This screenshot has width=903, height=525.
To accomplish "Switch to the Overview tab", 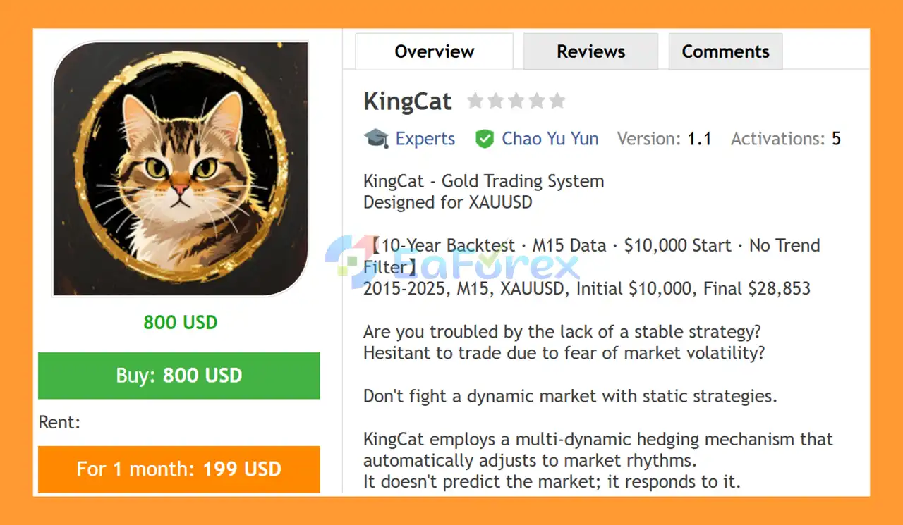I will (x=434, y=51).
